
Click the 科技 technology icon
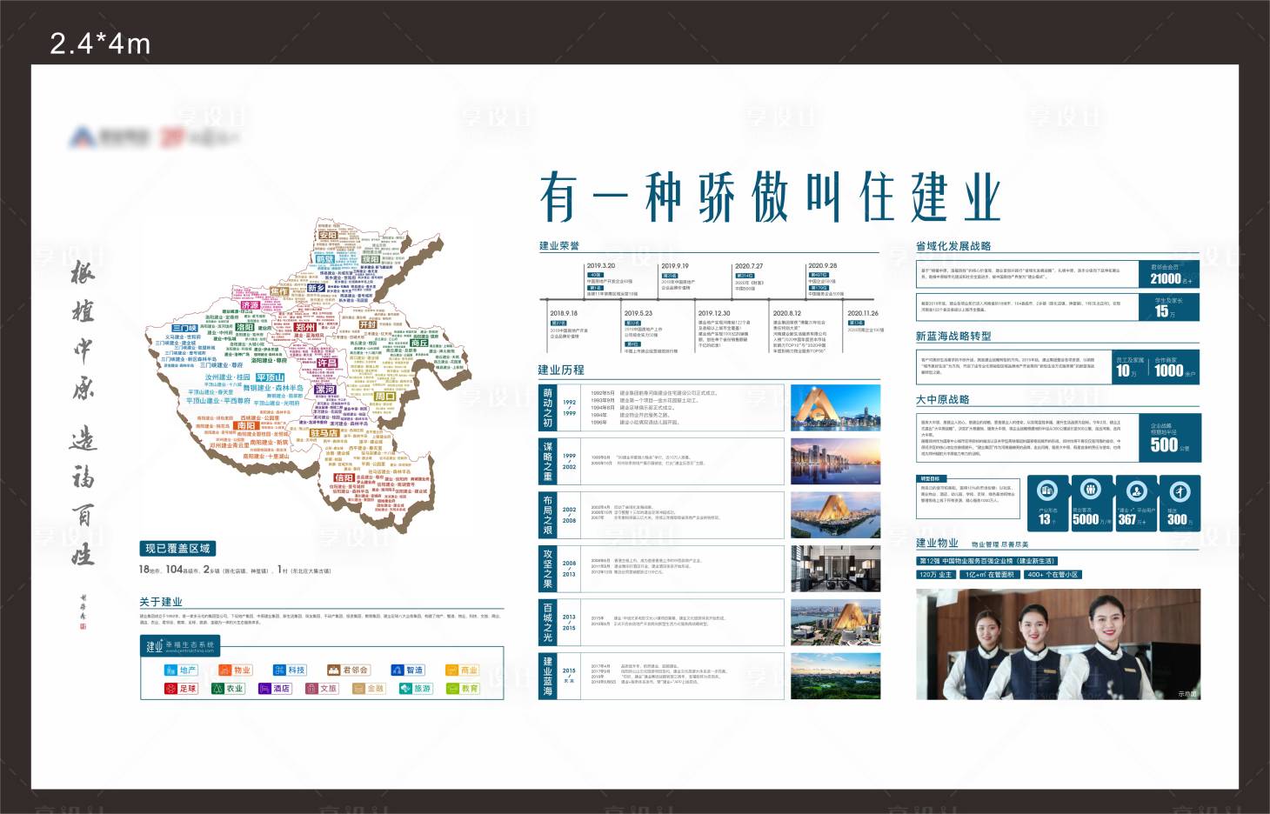290,670
